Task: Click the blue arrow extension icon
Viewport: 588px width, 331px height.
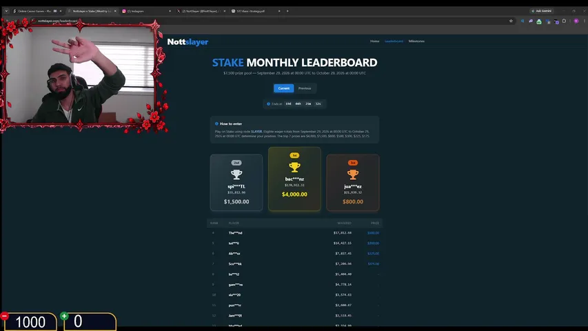Action: coord(523,21)
